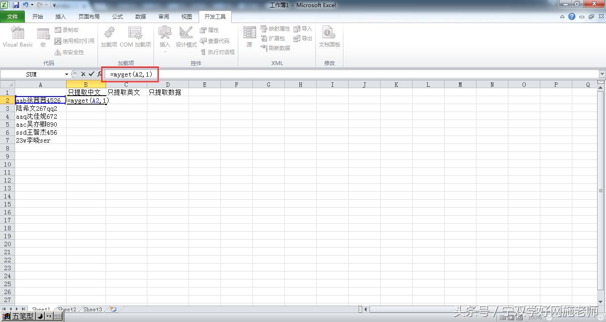Switch to the 审阅 tab
The width and height of the screenshot is (606, 322).
[x=164, y=17]
